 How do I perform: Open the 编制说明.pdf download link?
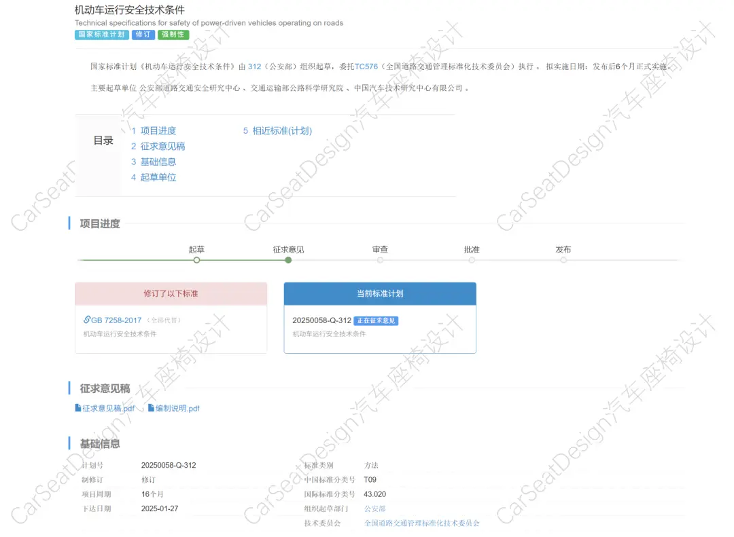[177, 409]
